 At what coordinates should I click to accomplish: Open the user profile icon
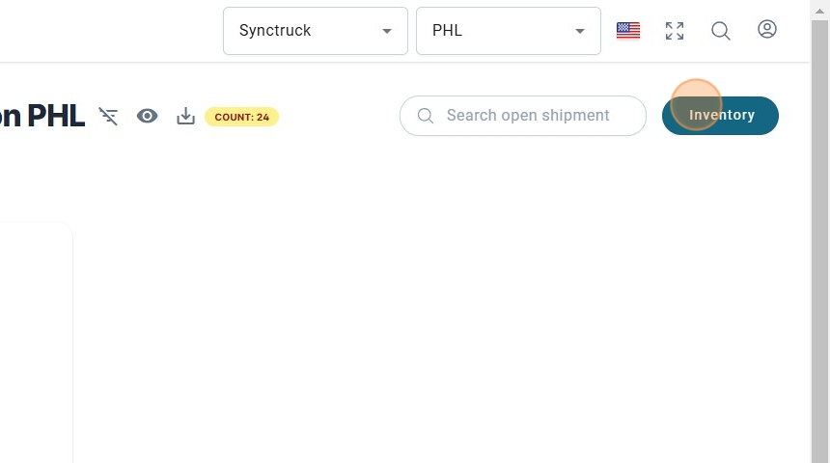point(767,30)
